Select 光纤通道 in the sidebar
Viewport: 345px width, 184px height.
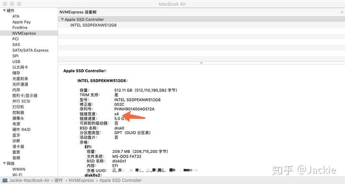pyautogui.click(x=20, y=84)
